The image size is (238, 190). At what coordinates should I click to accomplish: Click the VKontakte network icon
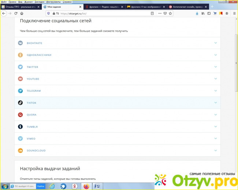pyautogui.click(x=21, y=43)
